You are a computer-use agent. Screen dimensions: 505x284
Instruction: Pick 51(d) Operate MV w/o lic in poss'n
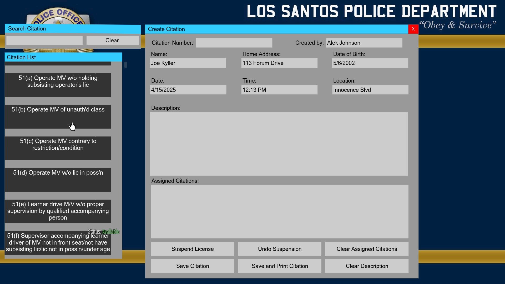(58, 180)
